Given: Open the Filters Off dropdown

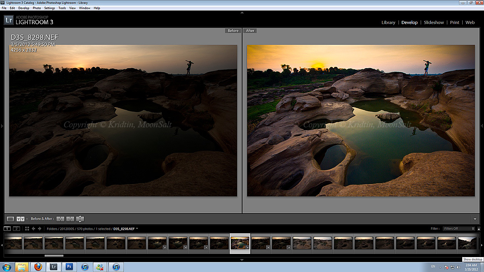Looking at the screenshot, I should coord(459,228).
